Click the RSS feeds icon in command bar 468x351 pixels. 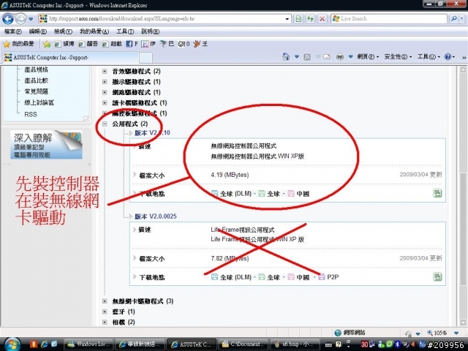[x=307, y=57]
